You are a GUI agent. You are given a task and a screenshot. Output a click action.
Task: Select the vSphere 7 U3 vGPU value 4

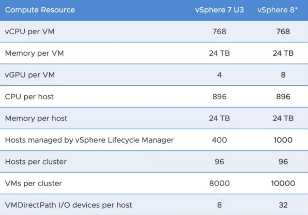tap(220, 75)
